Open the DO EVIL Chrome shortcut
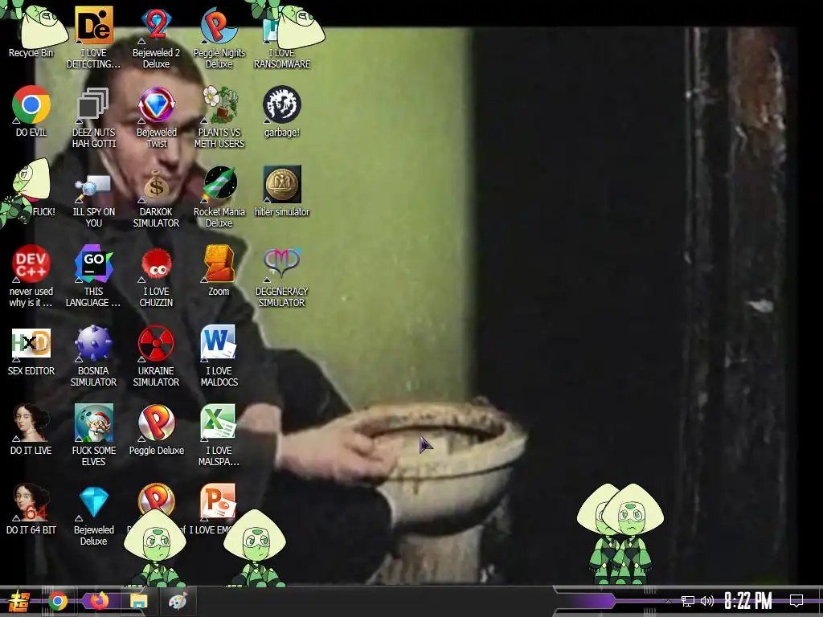 pos(31,111)
